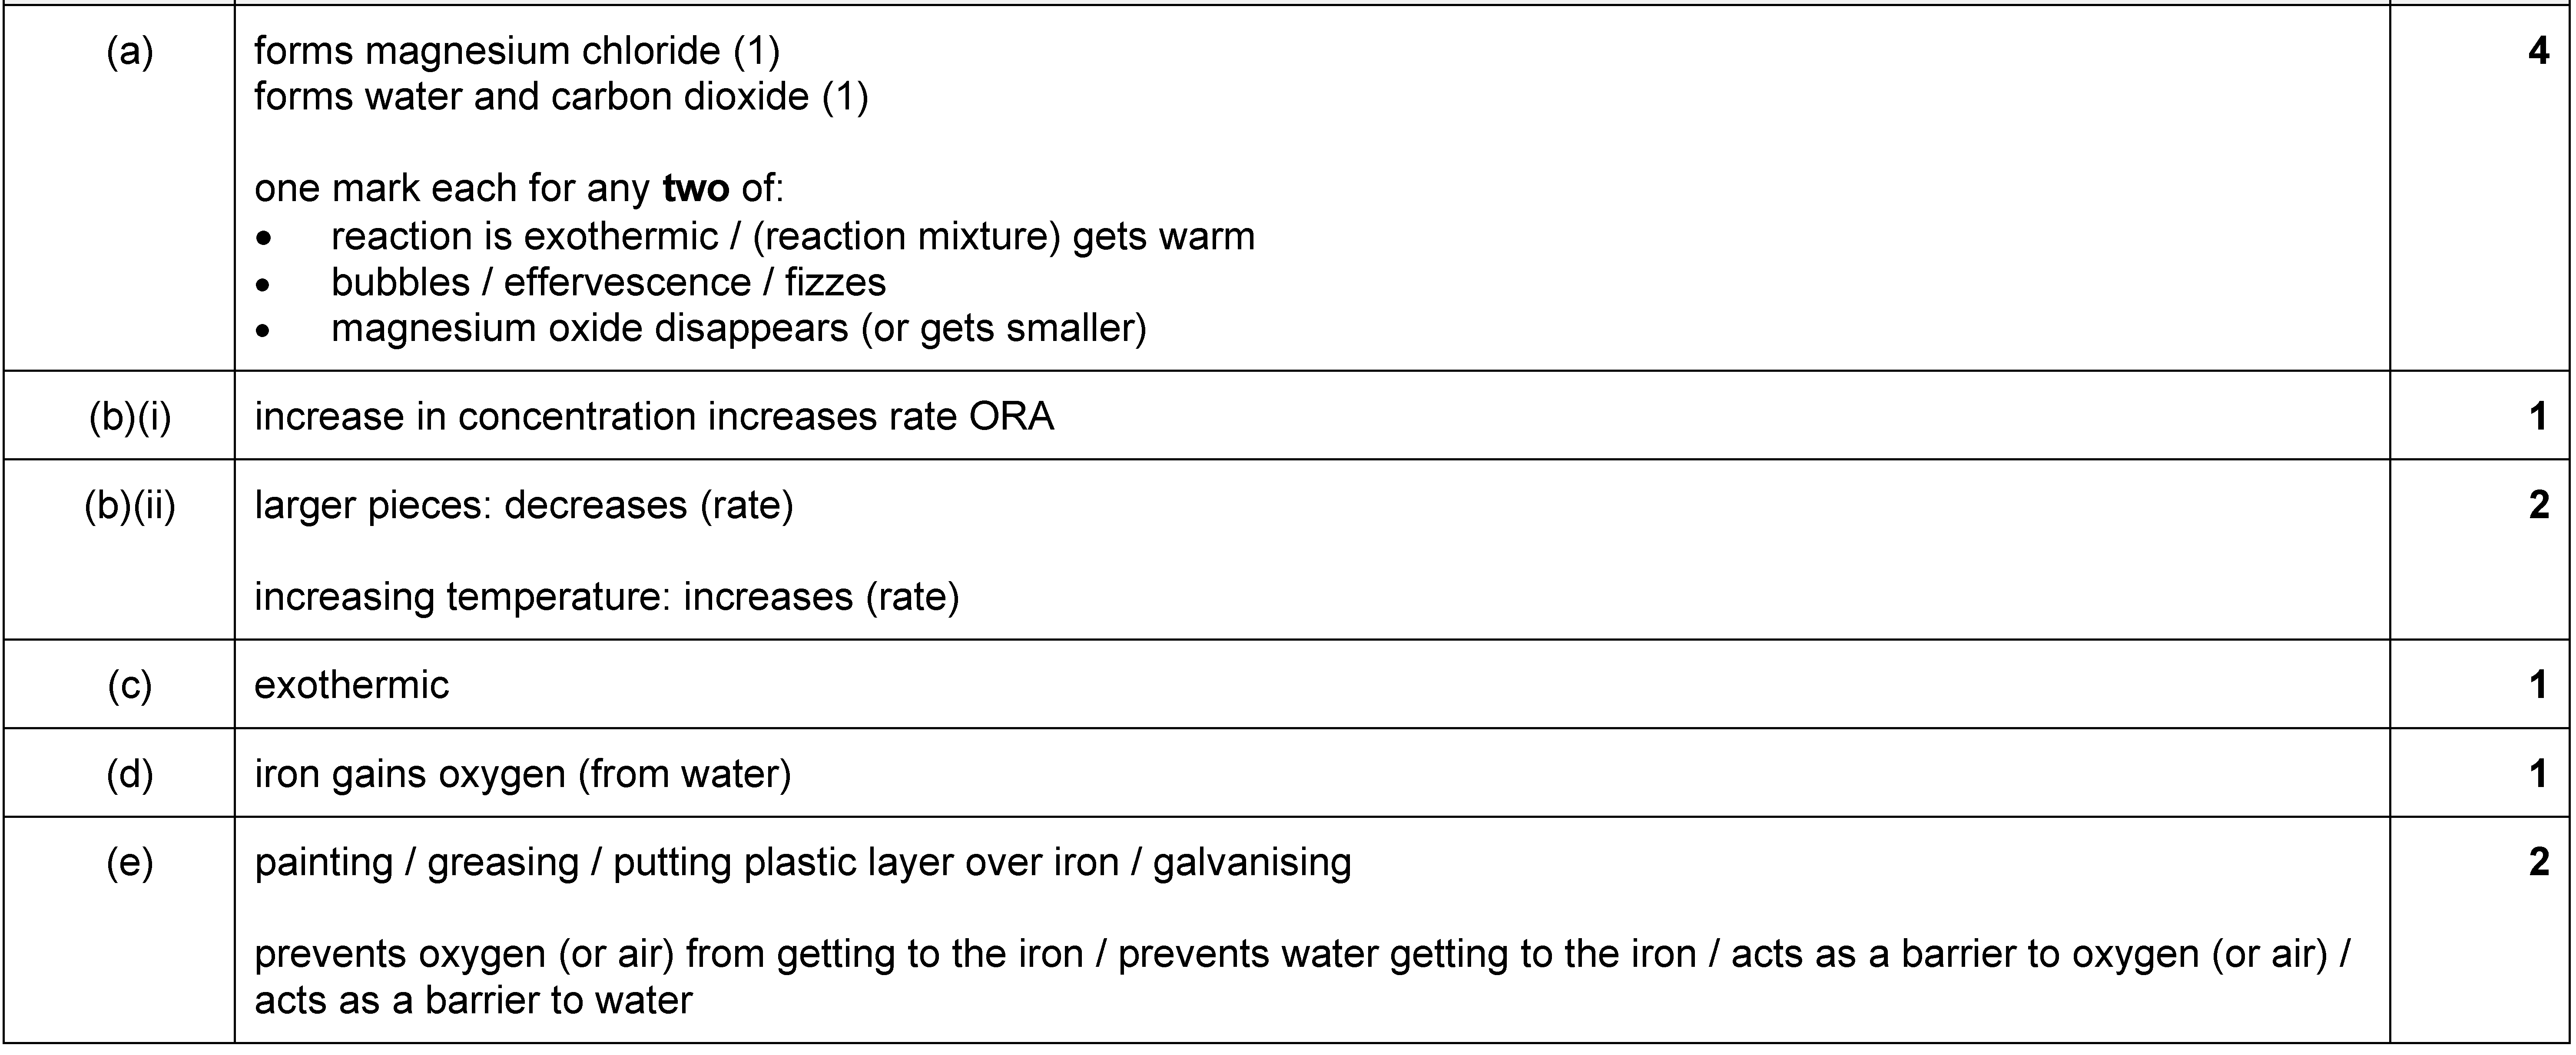Click the 'prevents oxygen (or air)' explanation text
Viewport: 2576px width, 1055px height.
click(1303, 977)
